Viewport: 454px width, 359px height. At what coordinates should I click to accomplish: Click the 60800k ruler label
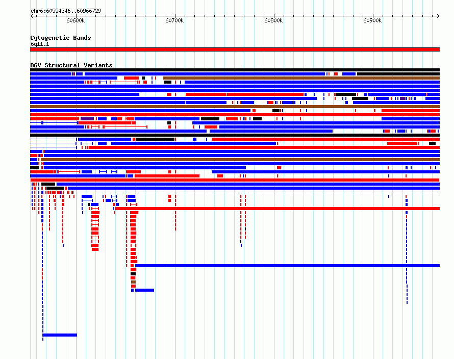tap(273, 20)
